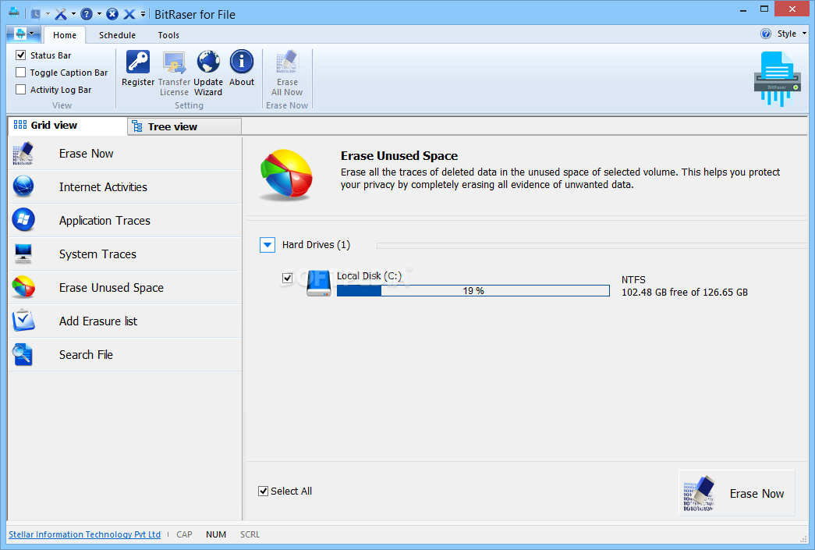Open the Tools ribbon tab
Viewport: 815px width, 550px height.
click(168, 35)
